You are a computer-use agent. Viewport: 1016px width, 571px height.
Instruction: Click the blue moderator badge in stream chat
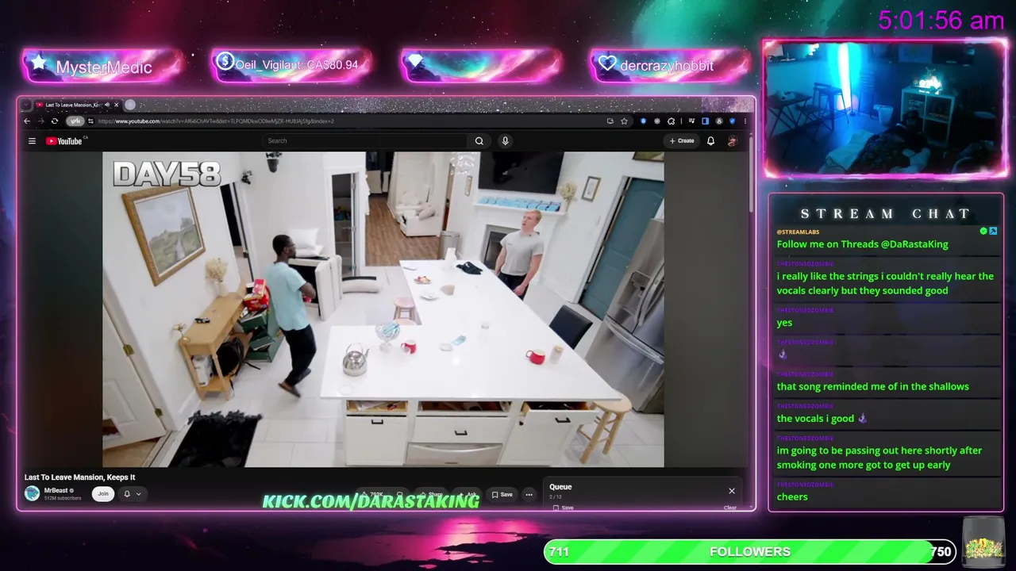[993, 232]
